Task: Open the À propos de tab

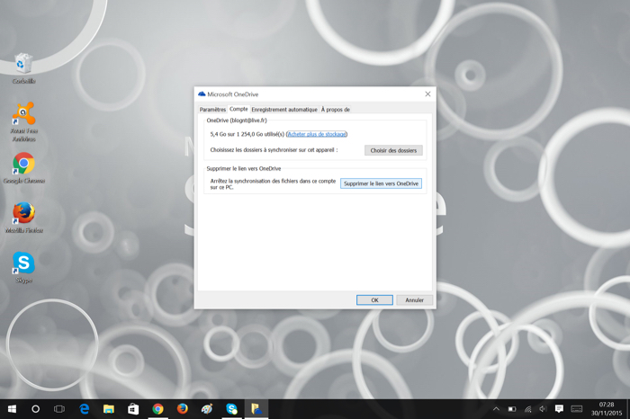Action: (336, 110)
